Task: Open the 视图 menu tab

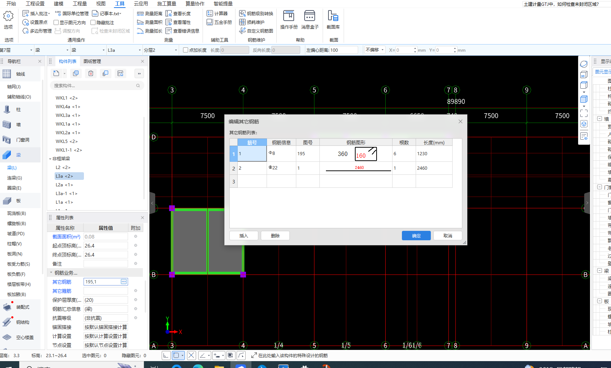Action: (x=101, y=4)
